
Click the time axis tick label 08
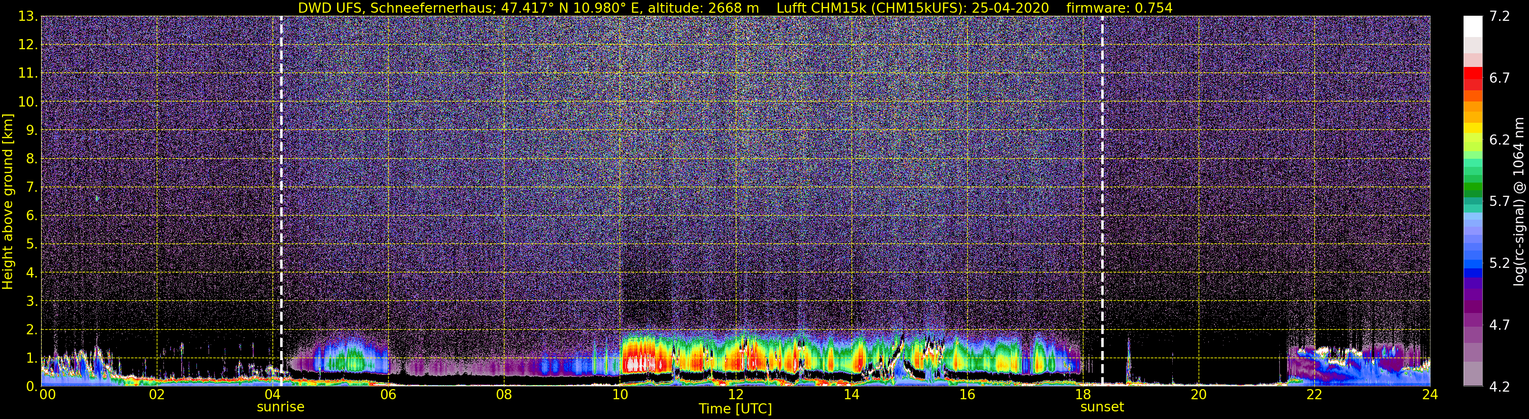tap(504, 395)
